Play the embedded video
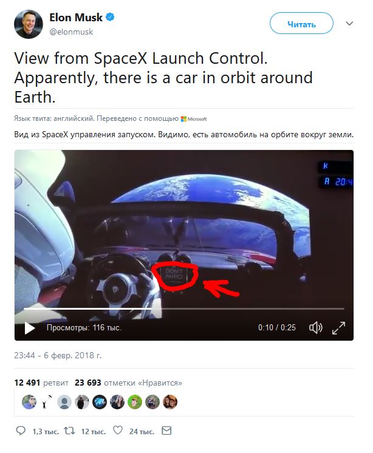 click(30, 328)
